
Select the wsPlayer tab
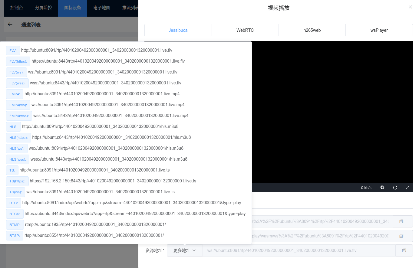(x=379, y=30)
